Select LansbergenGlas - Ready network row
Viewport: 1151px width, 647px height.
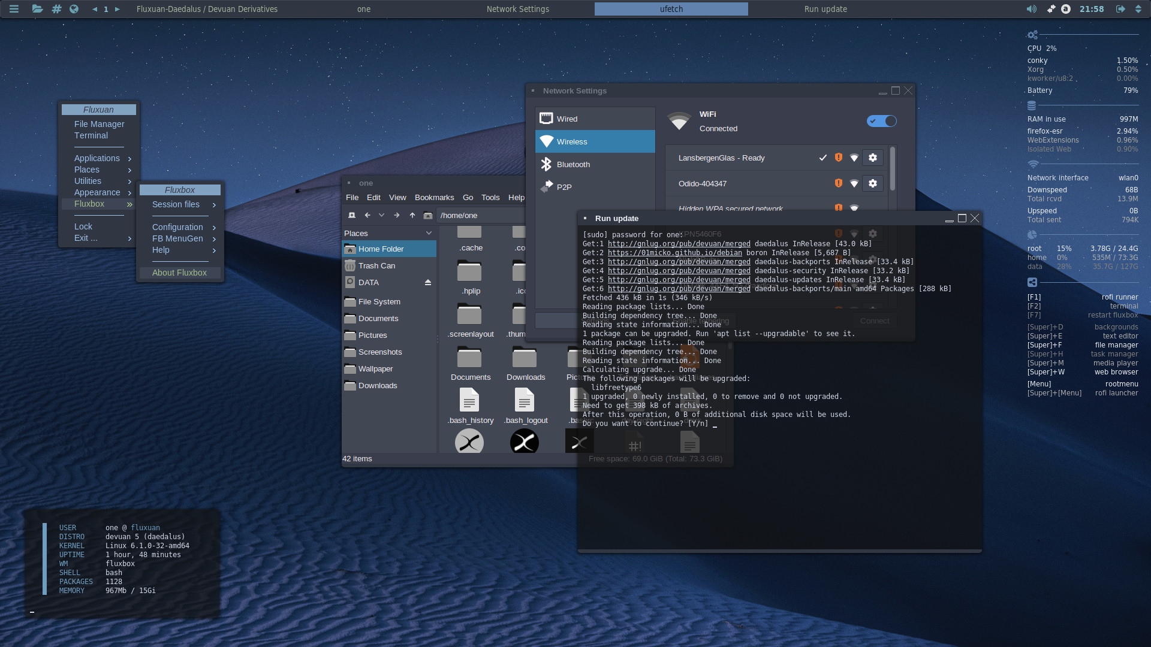[x=776, y=158]
